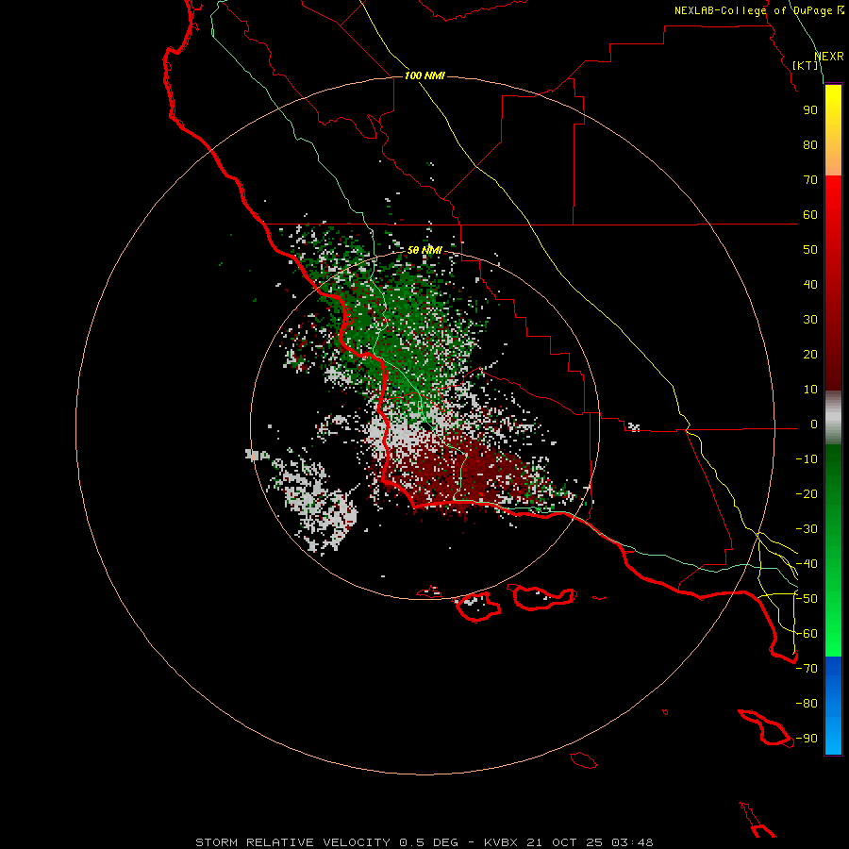Viewport: 849px width, 849px height.
Task: Click the "KVBX" radar site identifier
Action: point(500,842)
